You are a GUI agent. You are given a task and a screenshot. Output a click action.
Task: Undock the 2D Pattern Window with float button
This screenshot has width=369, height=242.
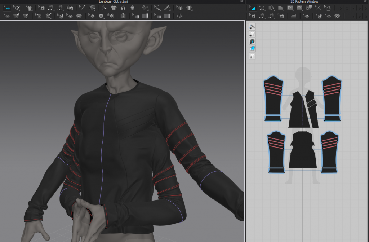point(365,1)
